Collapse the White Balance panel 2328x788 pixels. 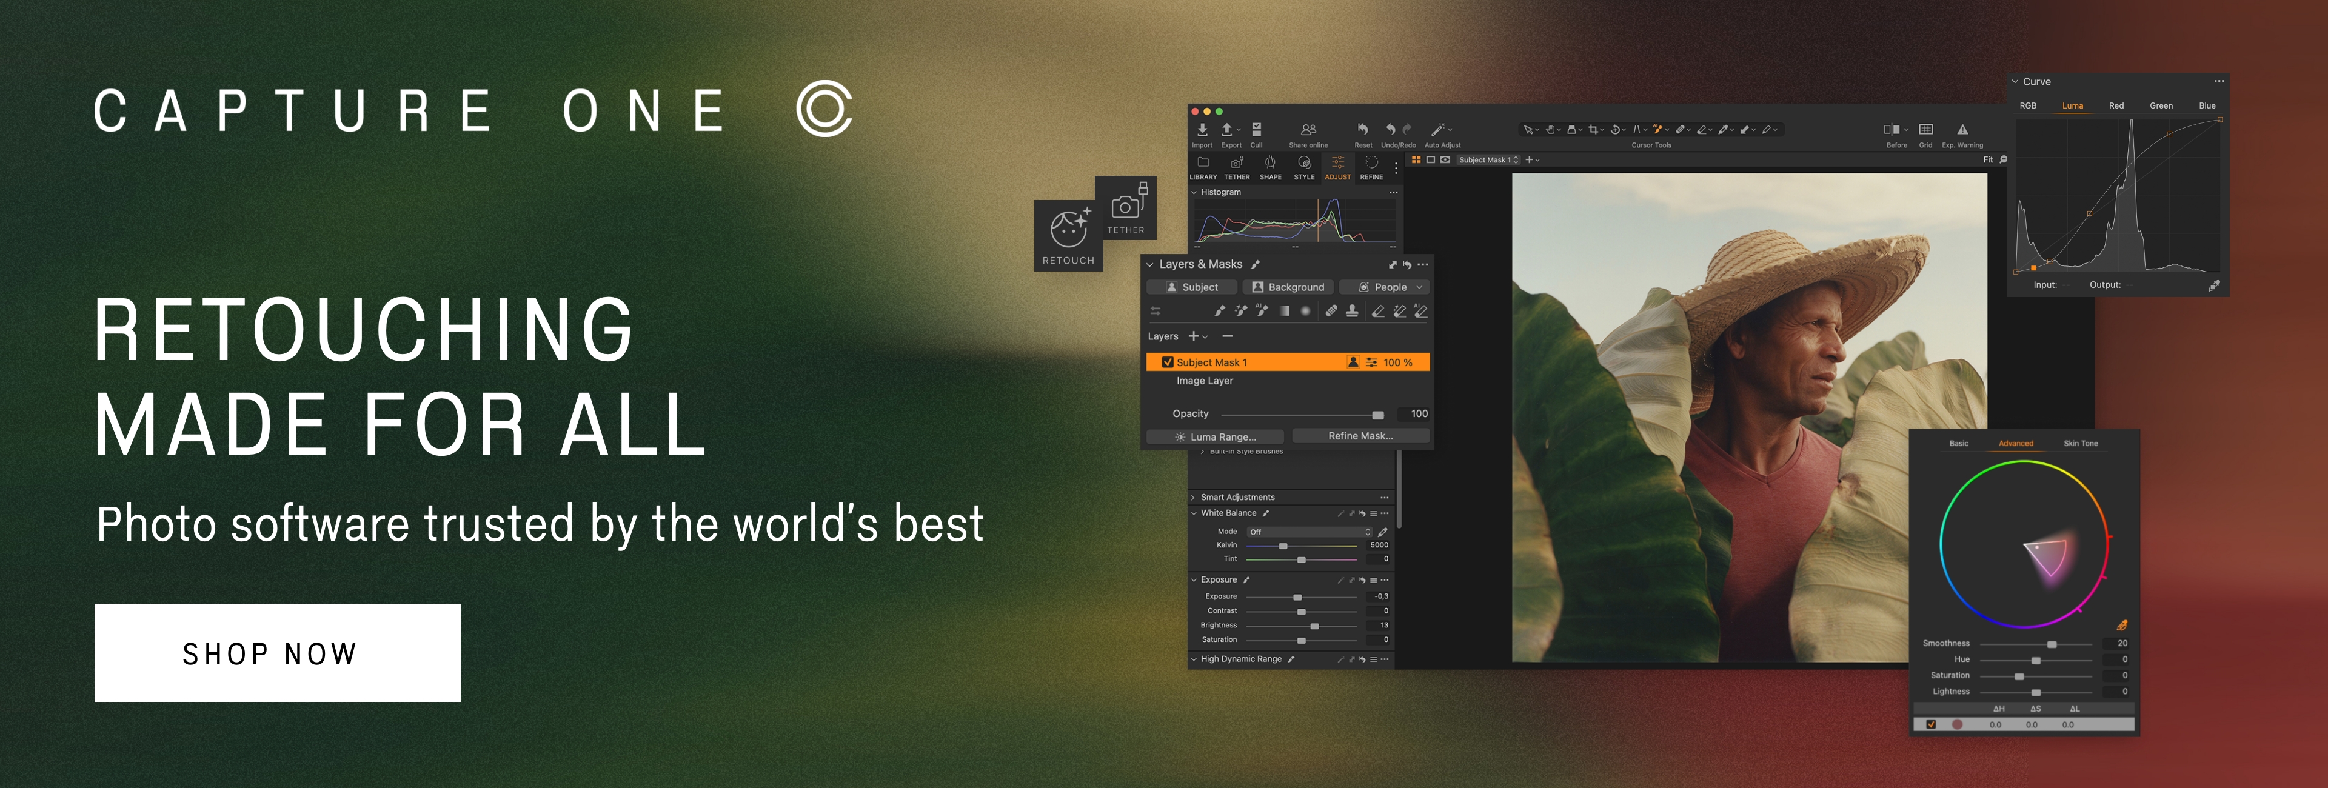coord(1194,513)
